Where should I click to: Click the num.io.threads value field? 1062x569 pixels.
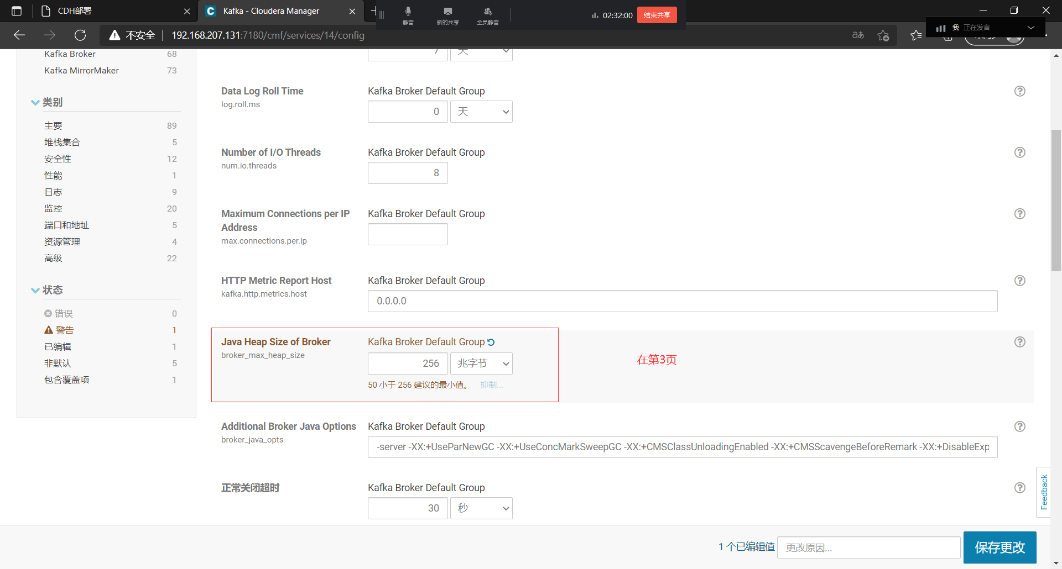(x=408, y=173)
